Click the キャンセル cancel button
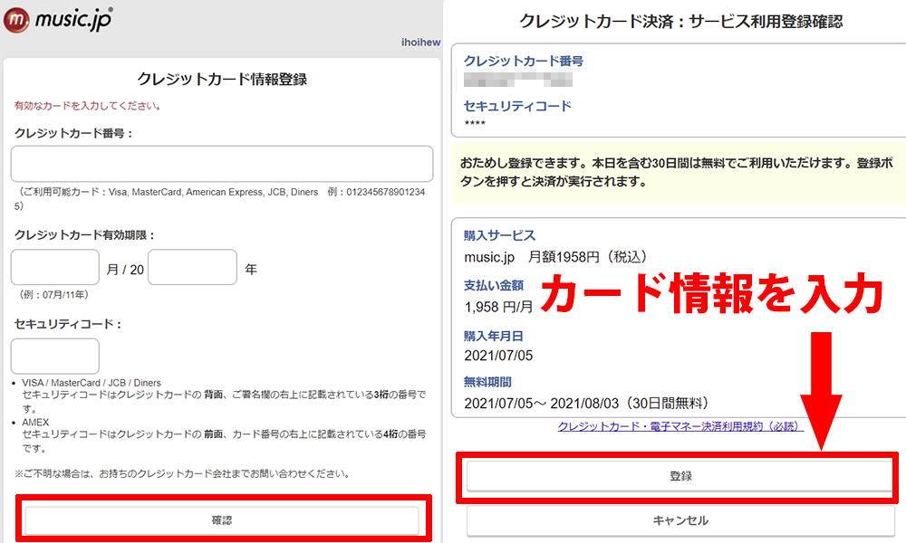Image resolution: width=906 pixels, height=543 pixels. tap(680, 520)
